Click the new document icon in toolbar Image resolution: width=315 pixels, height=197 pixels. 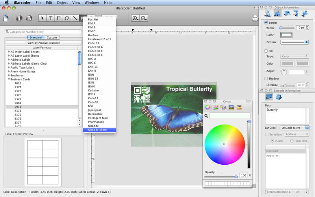[x=6, y=18]
